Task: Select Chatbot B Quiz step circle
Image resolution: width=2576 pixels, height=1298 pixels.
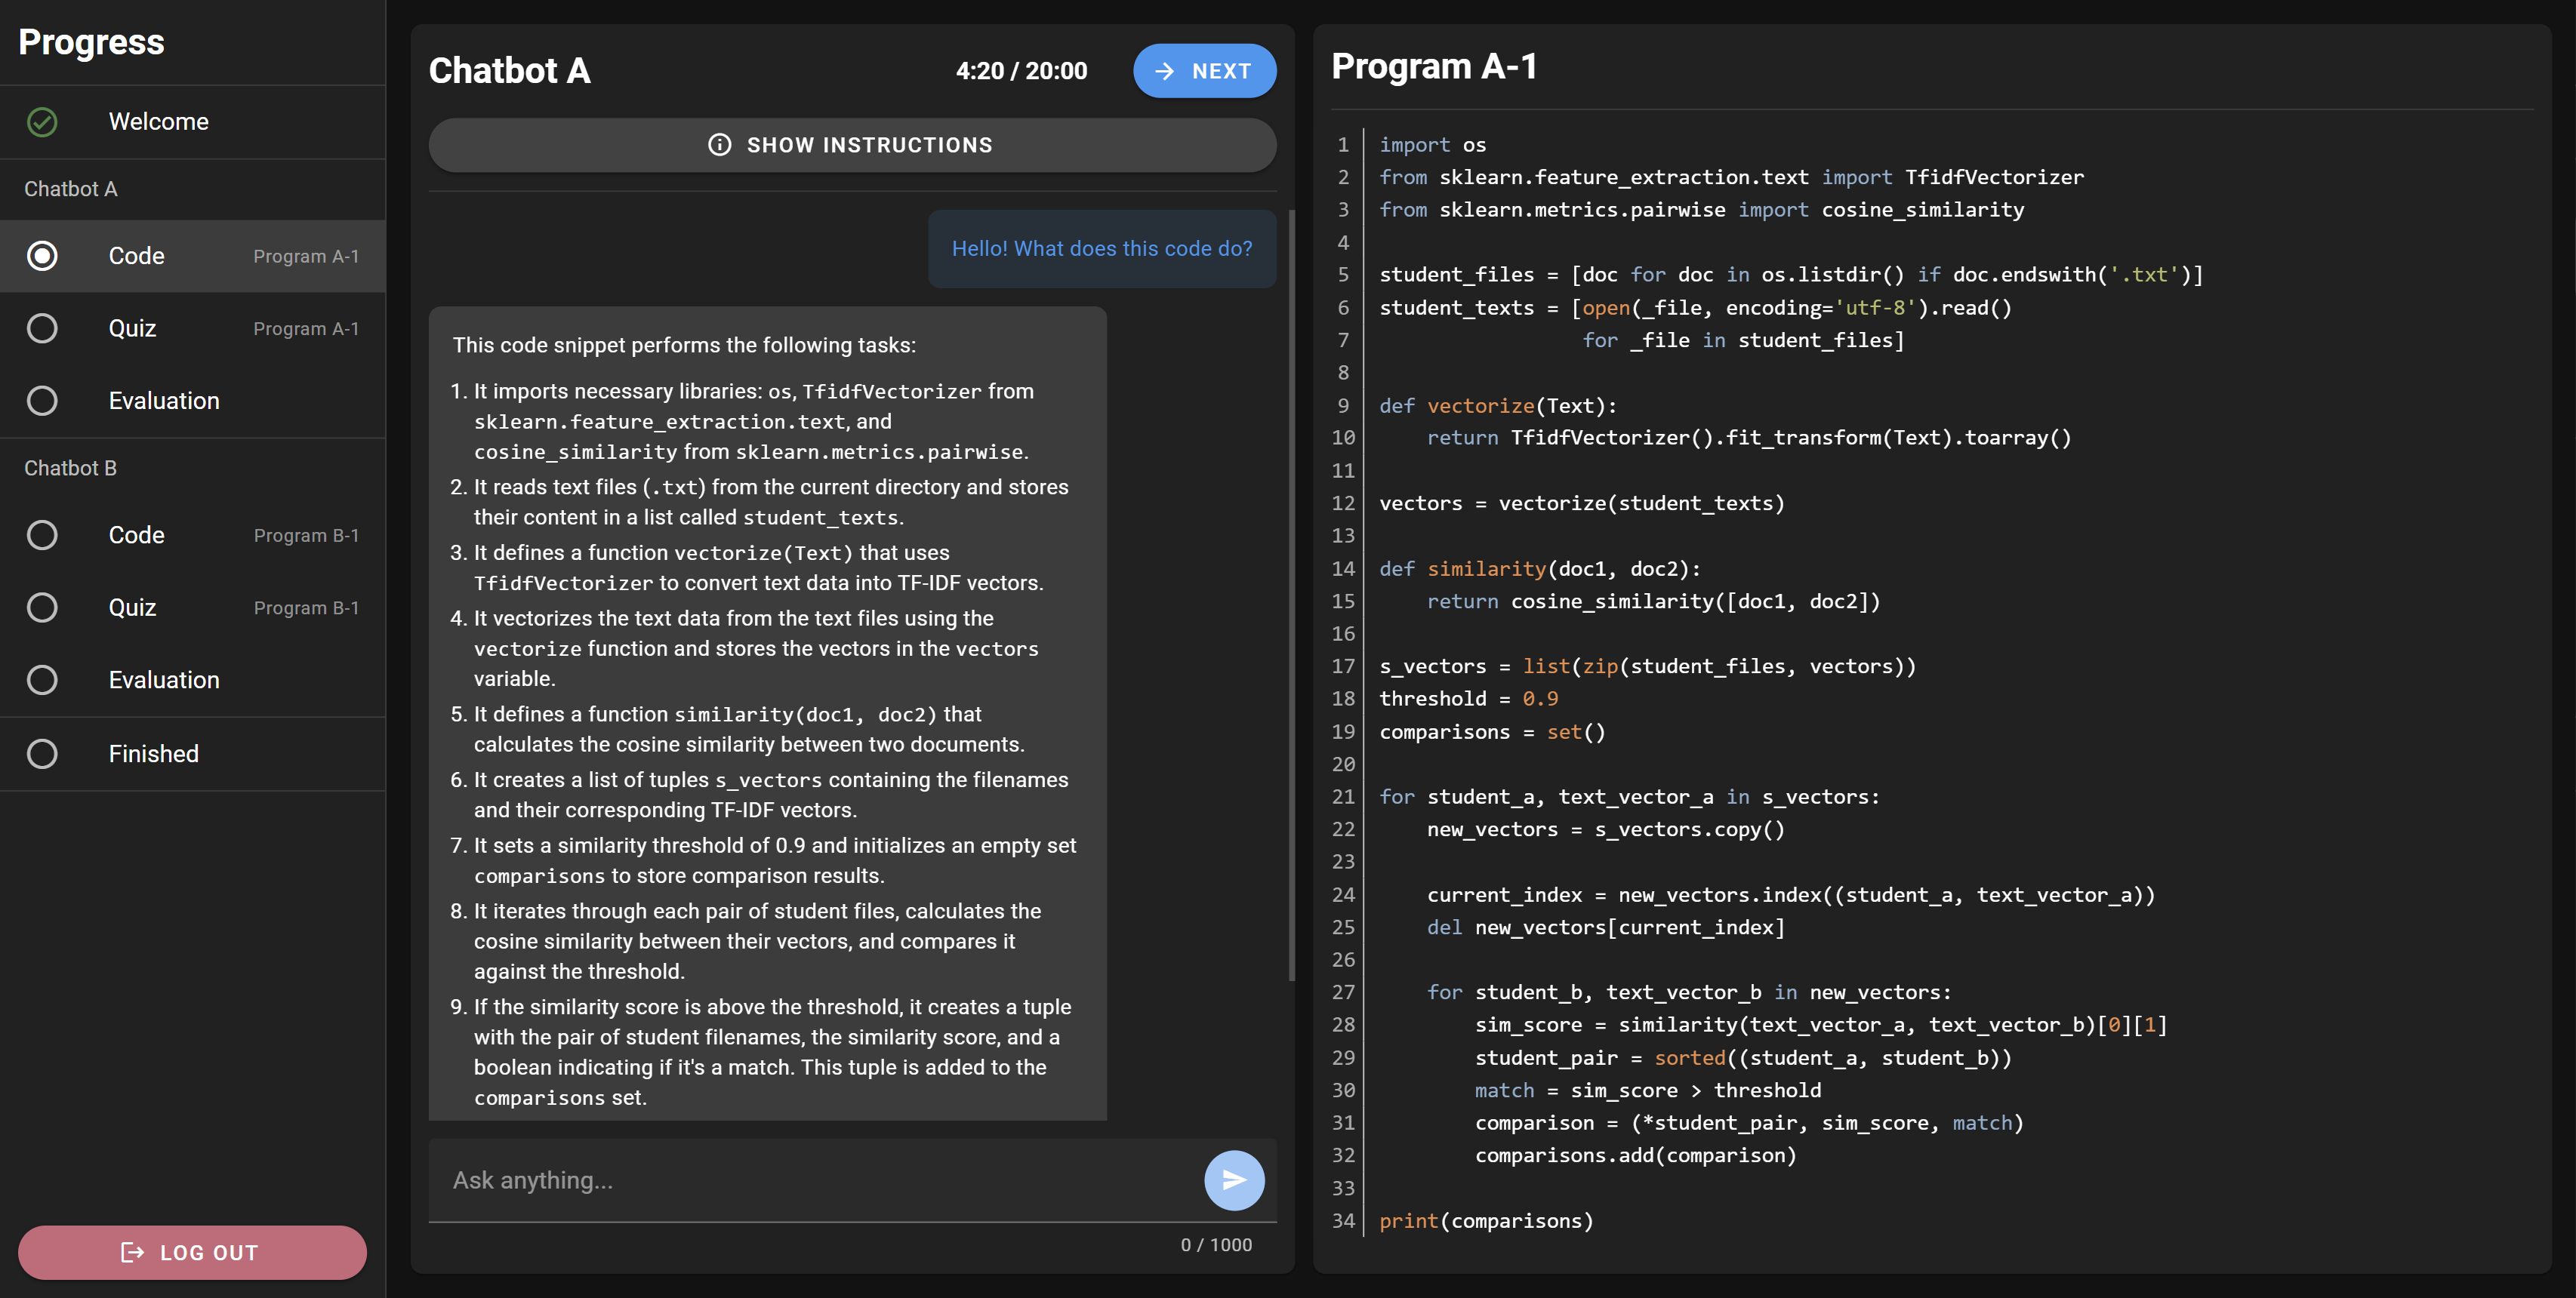Action: click(42, 607)
